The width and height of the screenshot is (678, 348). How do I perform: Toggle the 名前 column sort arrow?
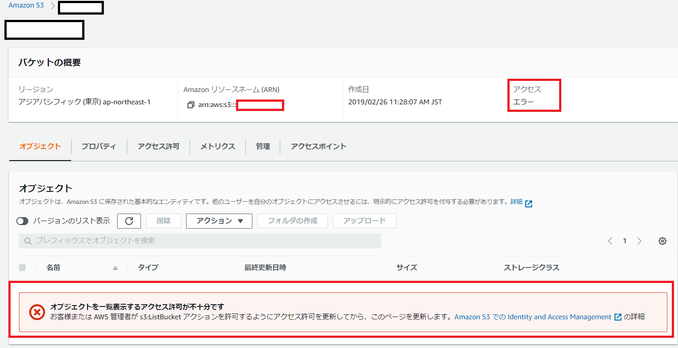[115, 268]
